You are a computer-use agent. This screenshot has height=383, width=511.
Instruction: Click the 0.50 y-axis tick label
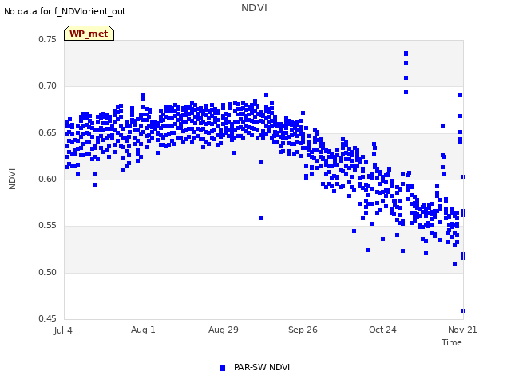pyautogui.click(x=48, y=272)
